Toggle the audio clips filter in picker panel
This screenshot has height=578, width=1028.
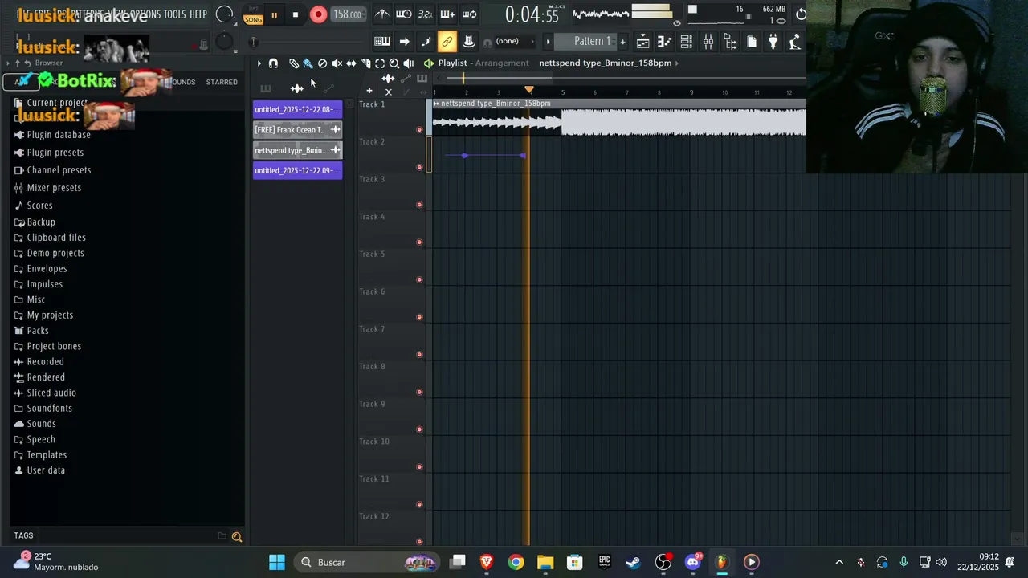[x=297, y=88]
